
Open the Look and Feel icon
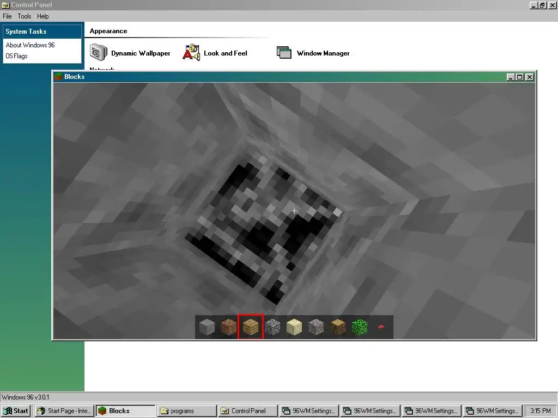click(x=191, y=53)
